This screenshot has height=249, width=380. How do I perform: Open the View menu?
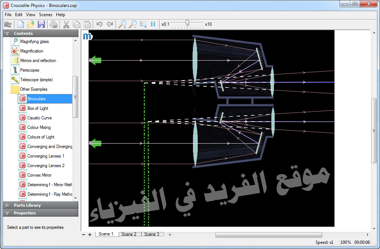click(x=31, y=14)
